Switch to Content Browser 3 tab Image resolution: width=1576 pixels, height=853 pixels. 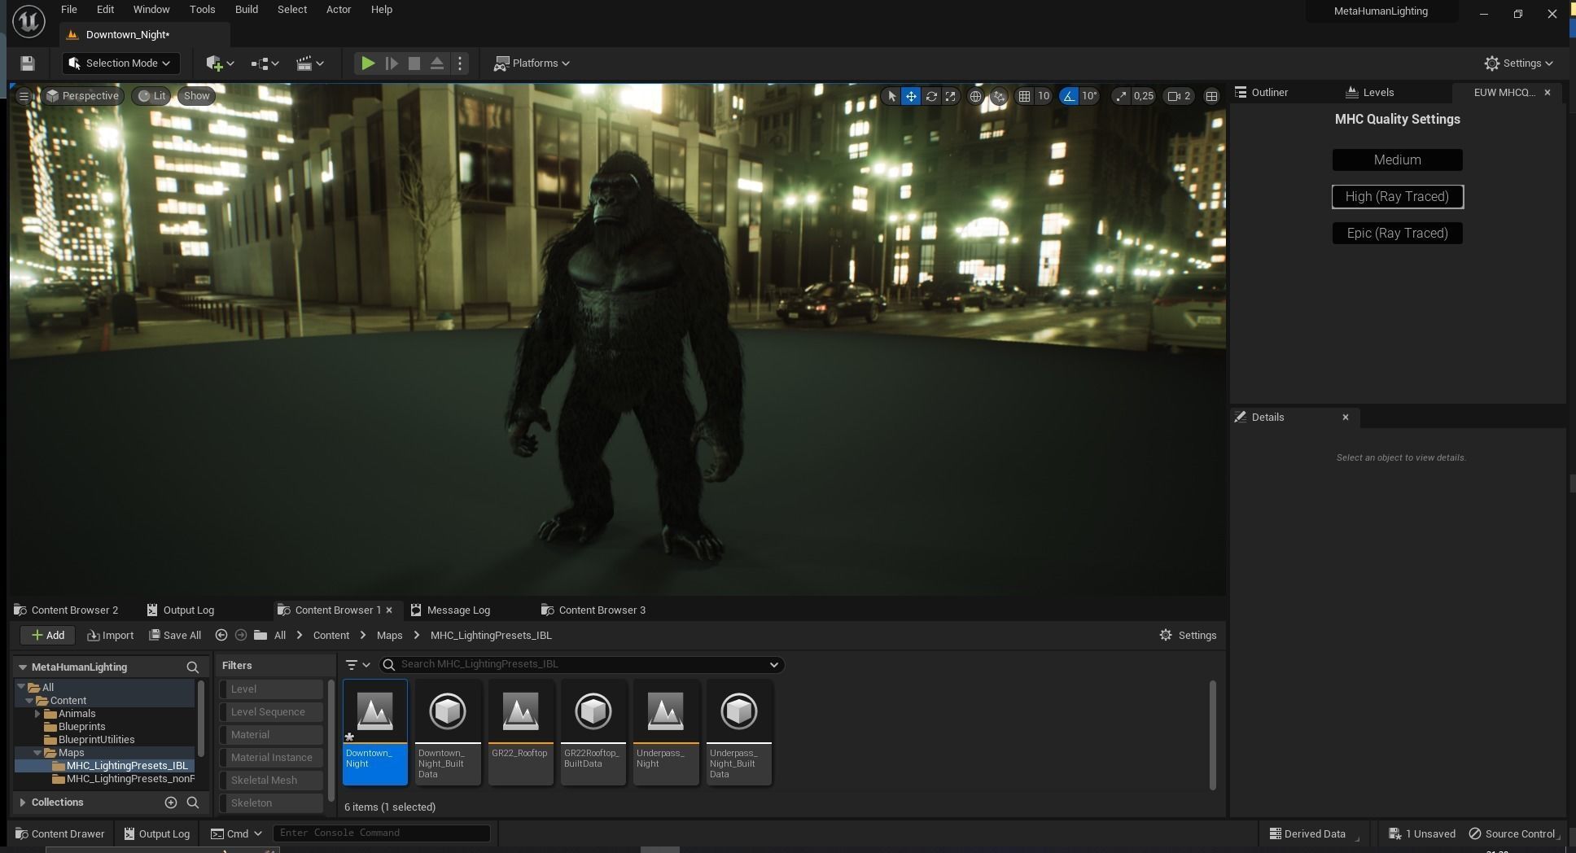point(593,610)
